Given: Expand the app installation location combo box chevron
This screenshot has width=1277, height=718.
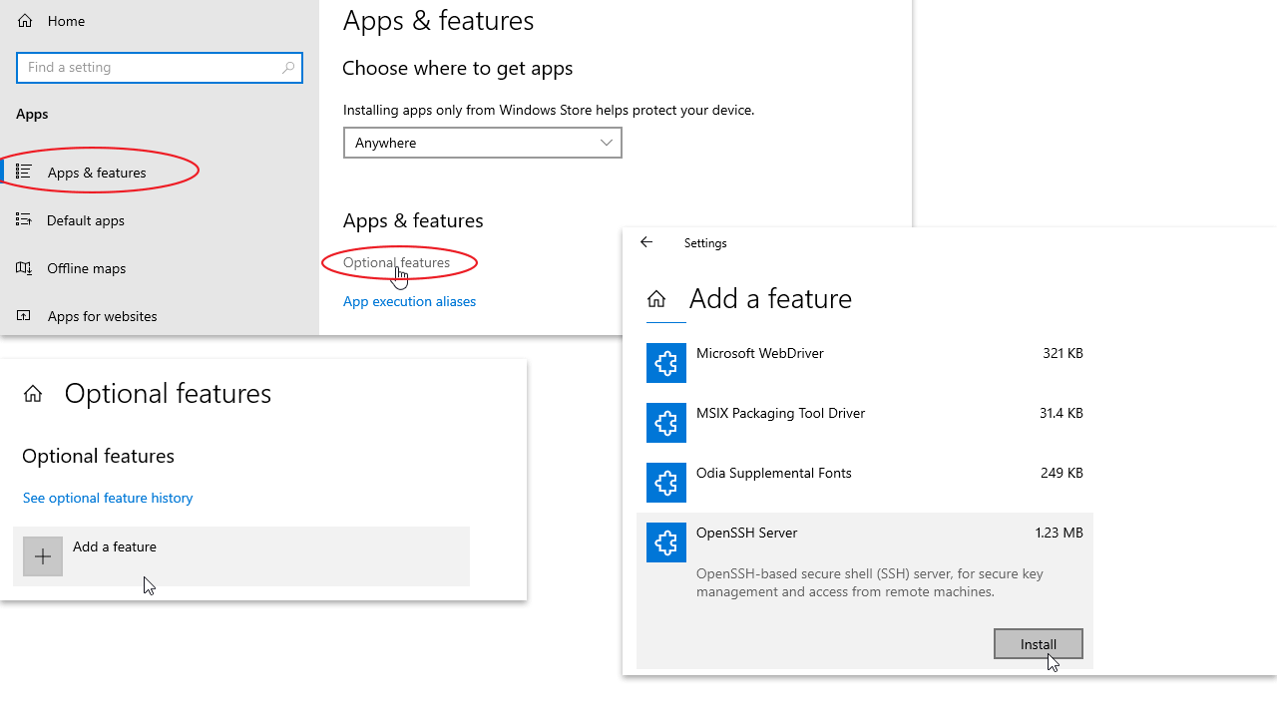Looking at the screenshot, I should coord(606,142).
